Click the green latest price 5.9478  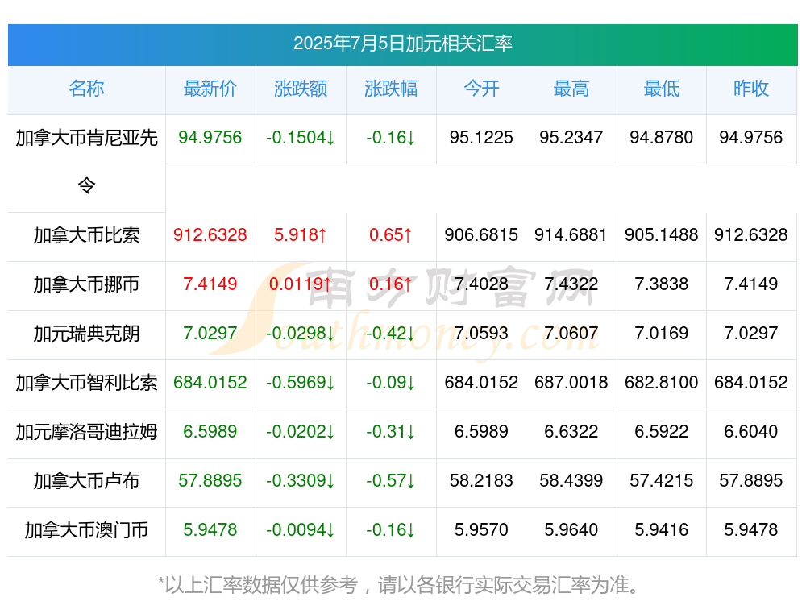tap(210, 530)
